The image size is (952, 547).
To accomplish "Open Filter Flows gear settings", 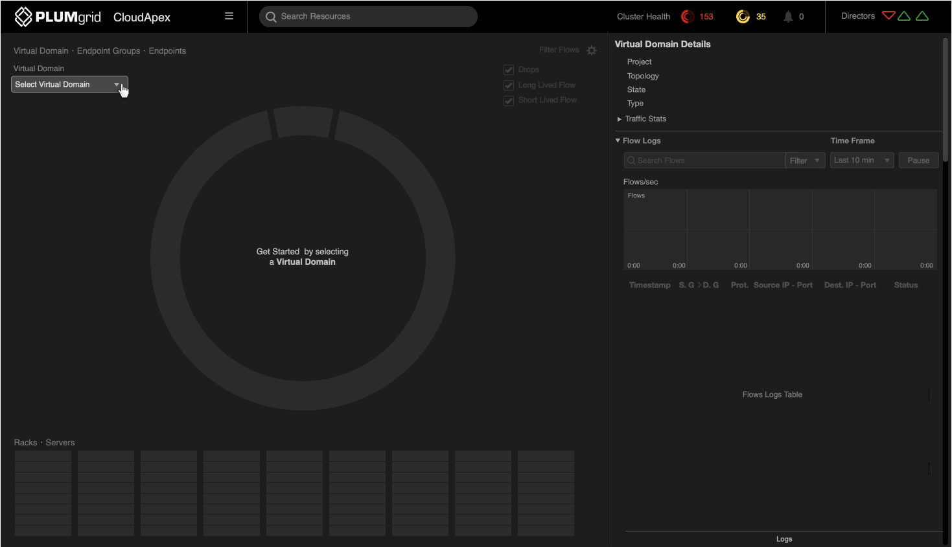I will (592, 50).
